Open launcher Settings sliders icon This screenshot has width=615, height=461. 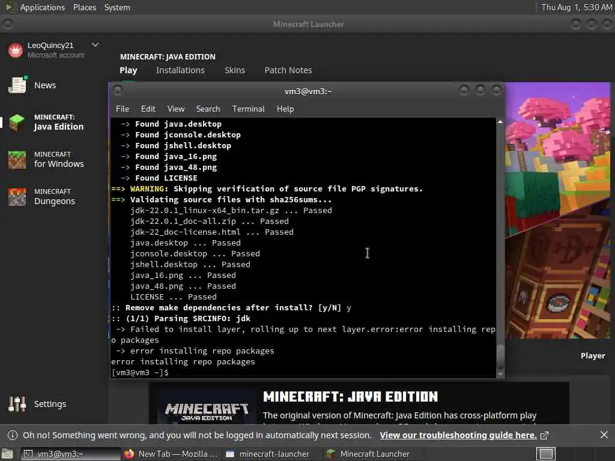[17, 404]
